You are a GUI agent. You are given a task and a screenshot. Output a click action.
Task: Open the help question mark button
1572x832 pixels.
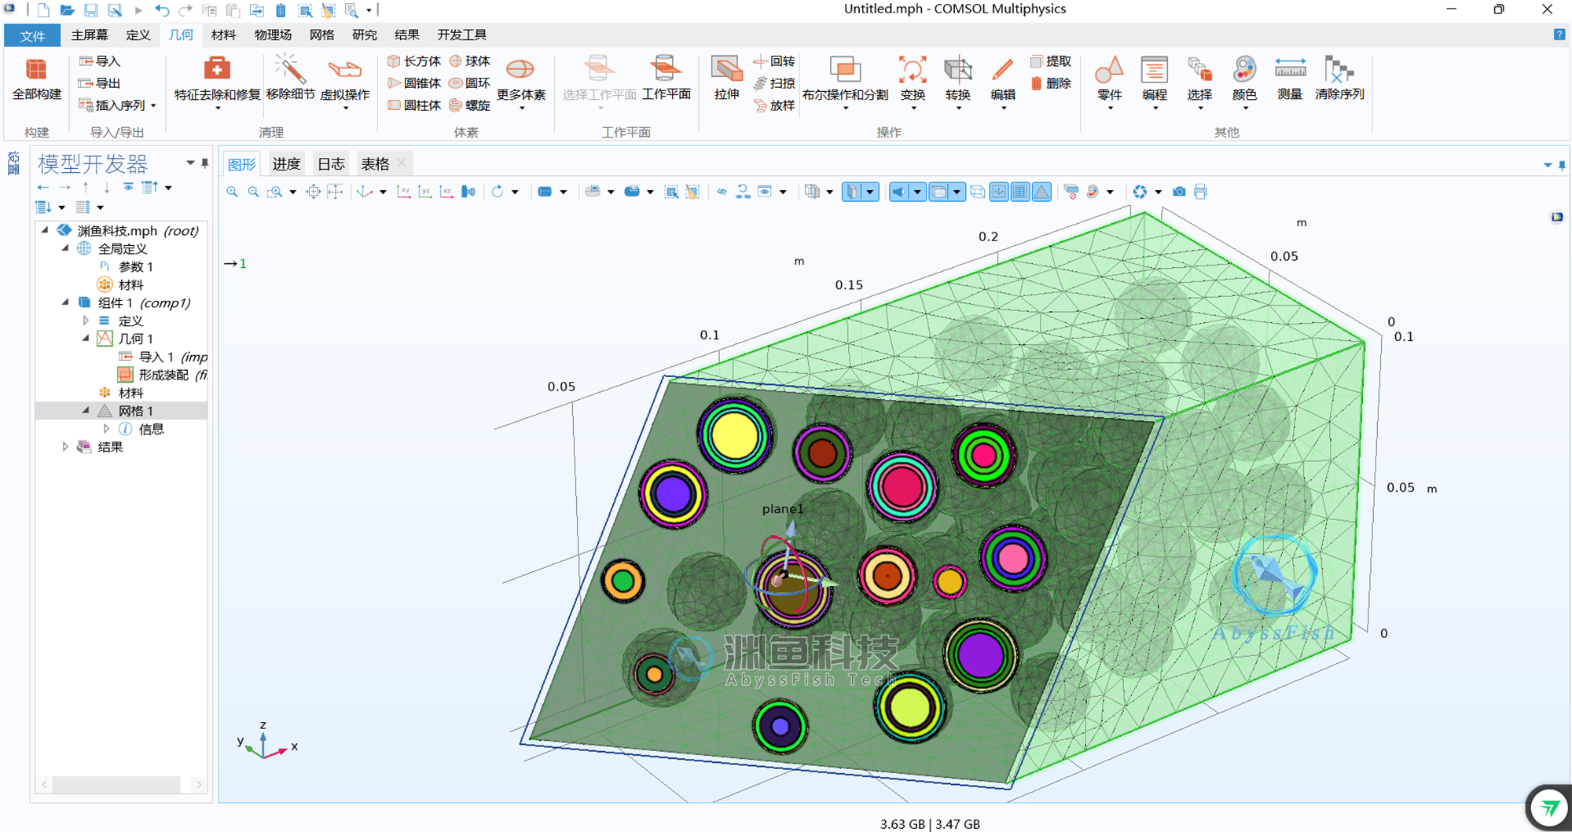(x=1559, y=35)
